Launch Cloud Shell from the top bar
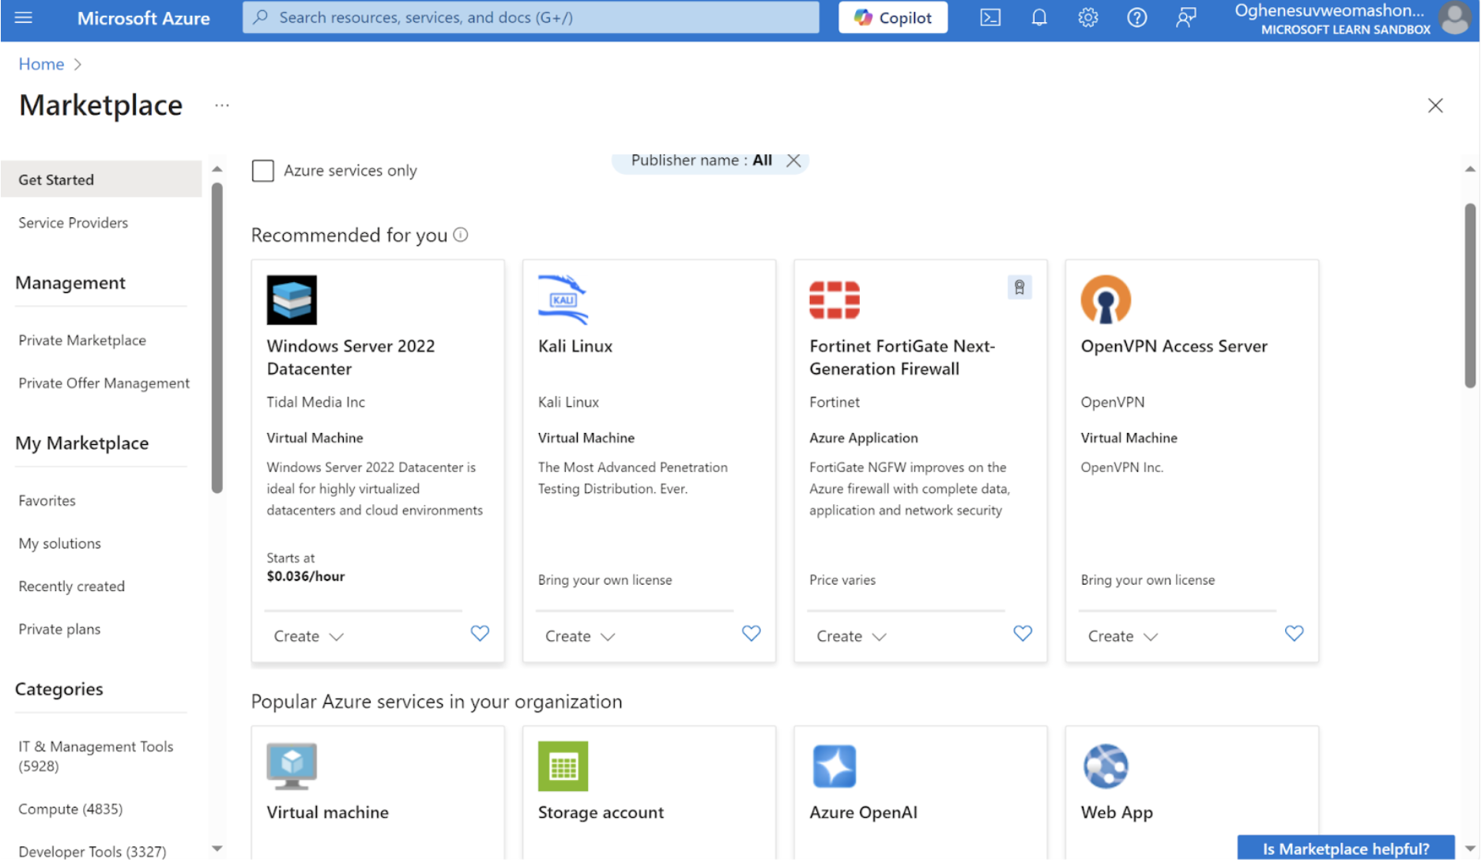The height and width of the screenshot is (866, 1481). pos(989,17)
